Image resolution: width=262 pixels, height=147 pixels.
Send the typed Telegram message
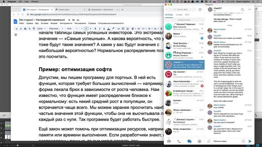[250, 141]
